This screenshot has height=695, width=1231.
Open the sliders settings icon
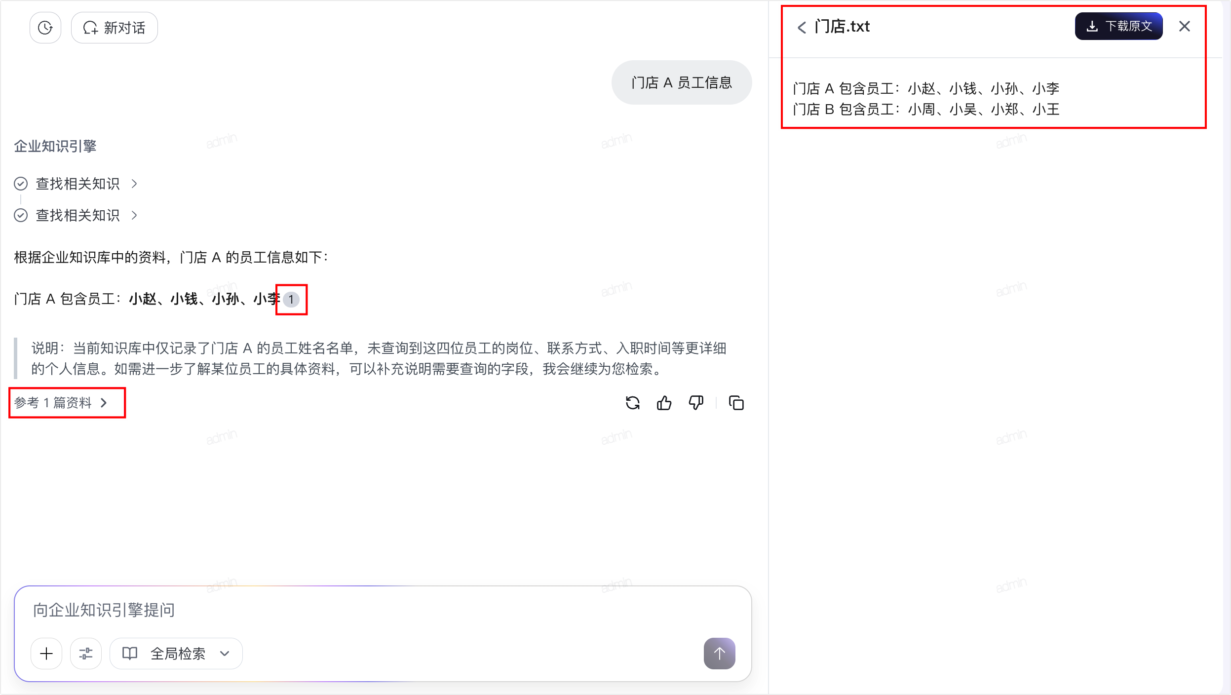[86, 654]
